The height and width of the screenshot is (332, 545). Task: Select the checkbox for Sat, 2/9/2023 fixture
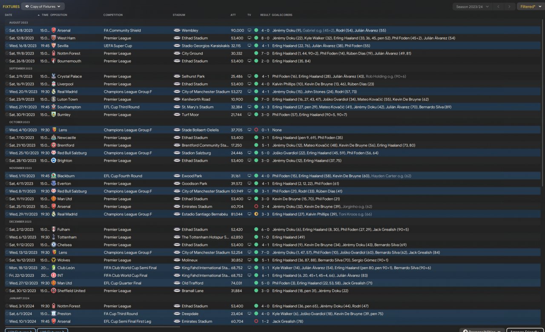point(7,76)
